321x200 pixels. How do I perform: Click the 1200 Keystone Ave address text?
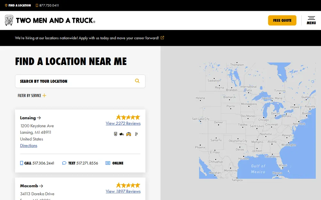click(x=37, y=126)
